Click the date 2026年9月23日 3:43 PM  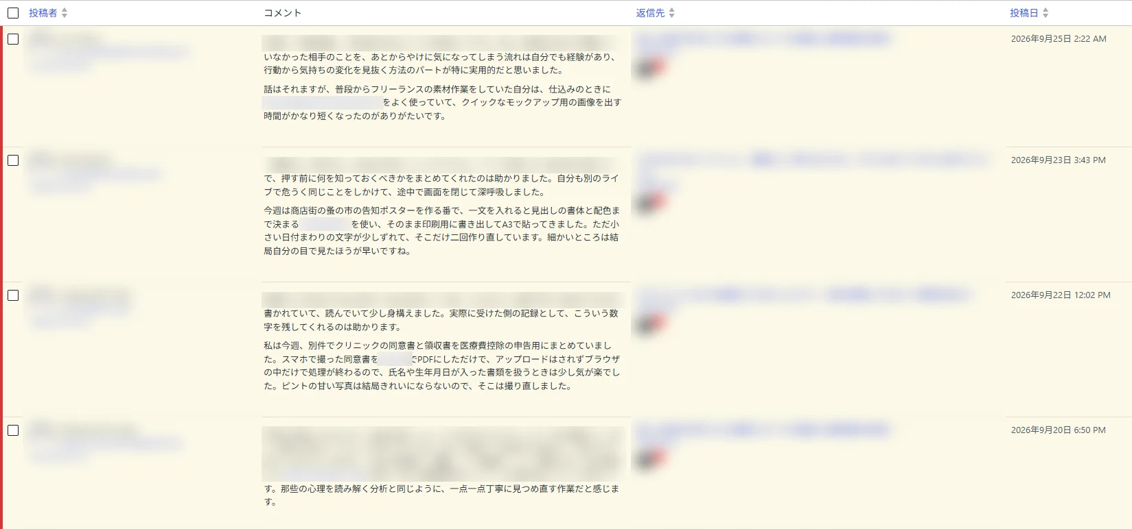coord(1059,160)
